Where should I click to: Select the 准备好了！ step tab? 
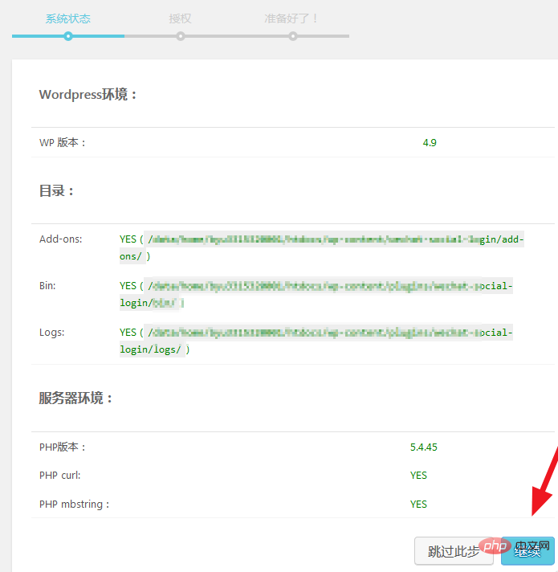tap(291, 18)
